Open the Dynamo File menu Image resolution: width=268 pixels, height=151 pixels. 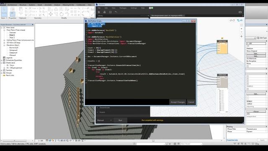tap(99, 8)
